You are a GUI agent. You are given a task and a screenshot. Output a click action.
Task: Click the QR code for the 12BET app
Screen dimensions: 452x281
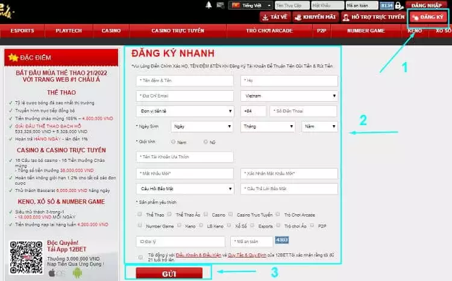coord(26,257)
